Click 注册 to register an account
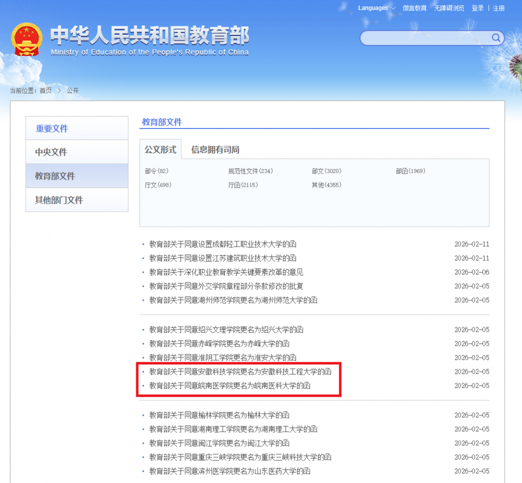Image resolution: width=522 pixels, height=483 pixels. click(499, 8)
